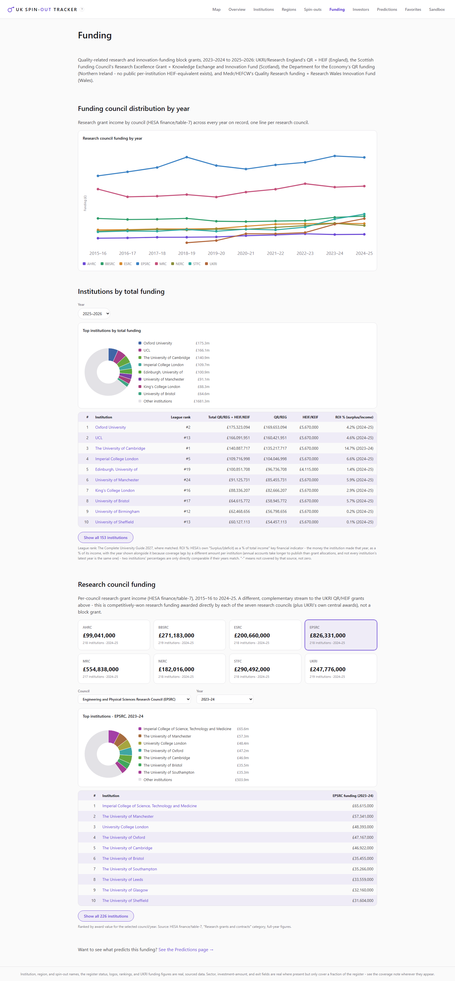Open University of Birmingham link
The height and width of the screenshot is (981, 455).
pos(117,511)
